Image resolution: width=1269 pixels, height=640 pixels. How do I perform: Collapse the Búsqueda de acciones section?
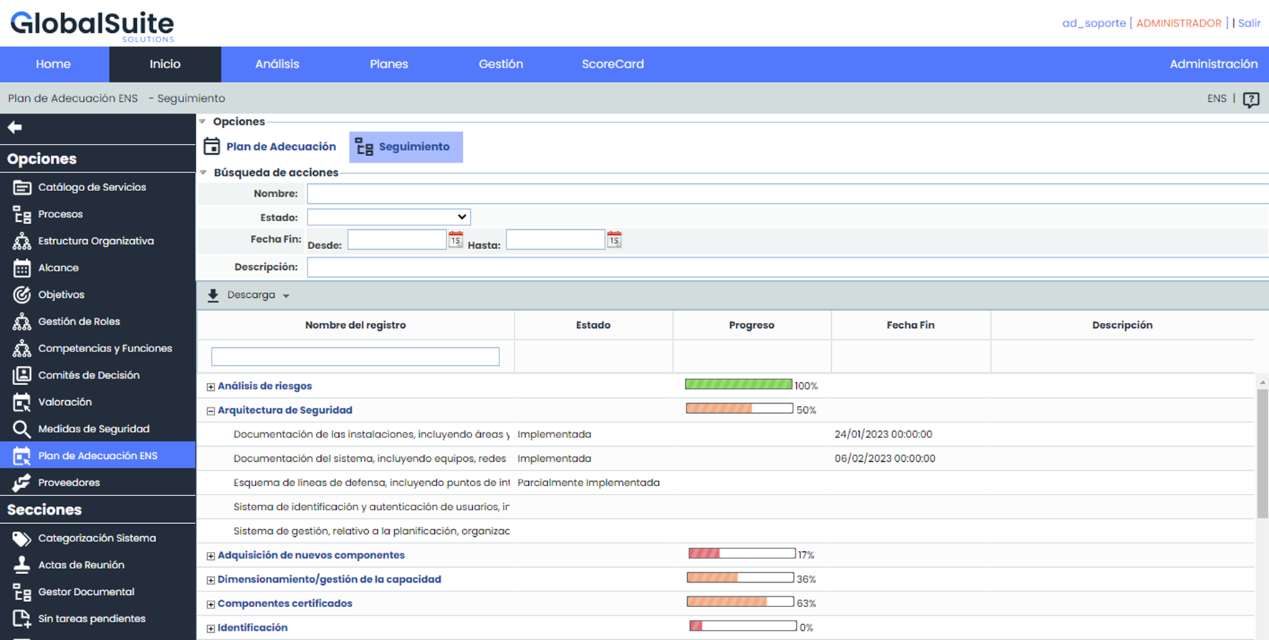203,173
